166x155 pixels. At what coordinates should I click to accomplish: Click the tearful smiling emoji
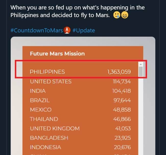[x=117, y=15]
